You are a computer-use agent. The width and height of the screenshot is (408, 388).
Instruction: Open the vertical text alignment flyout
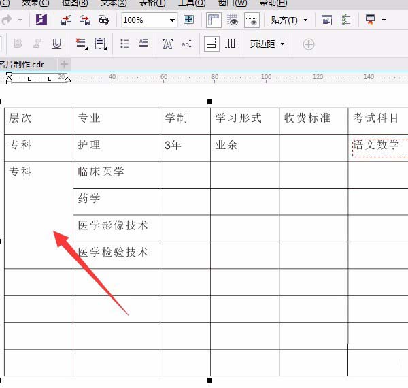click(x=101, y=44)
